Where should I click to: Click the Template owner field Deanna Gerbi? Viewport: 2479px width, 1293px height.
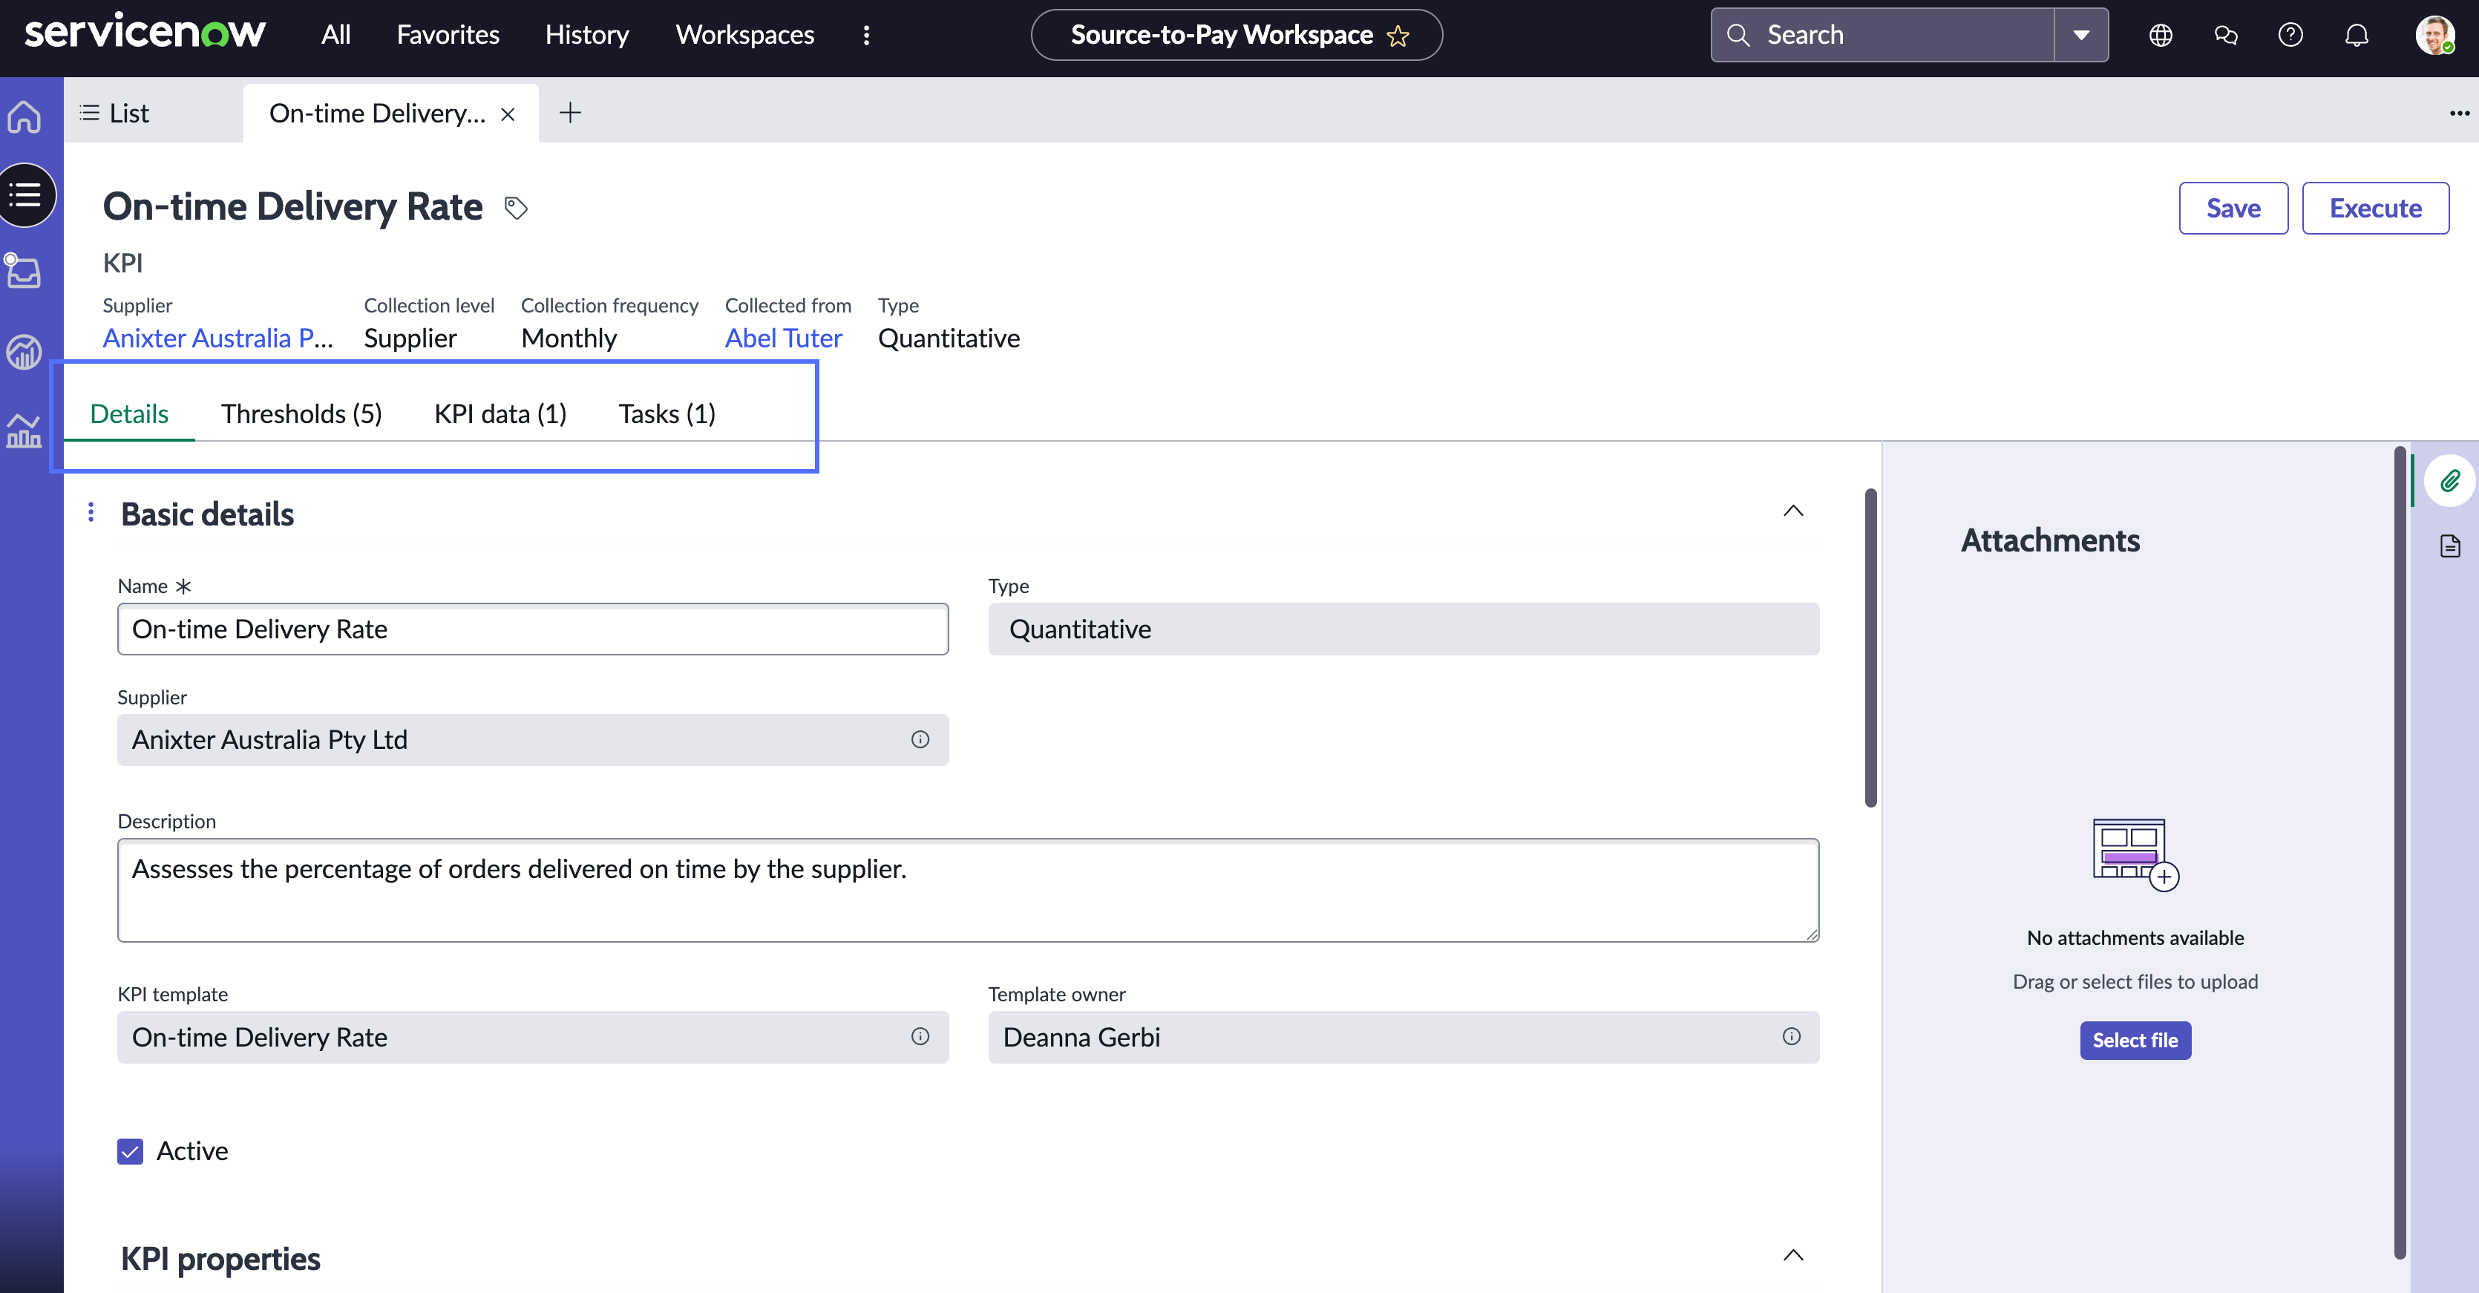point(1403,1037)
